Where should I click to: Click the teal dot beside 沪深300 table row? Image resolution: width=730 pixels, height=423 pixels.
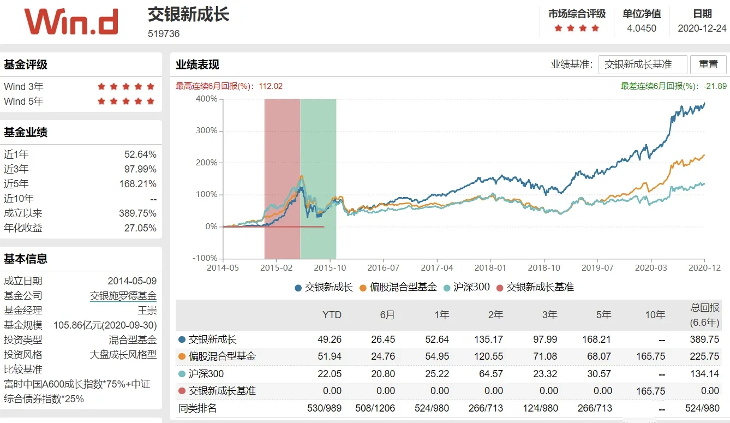point(182,374)
